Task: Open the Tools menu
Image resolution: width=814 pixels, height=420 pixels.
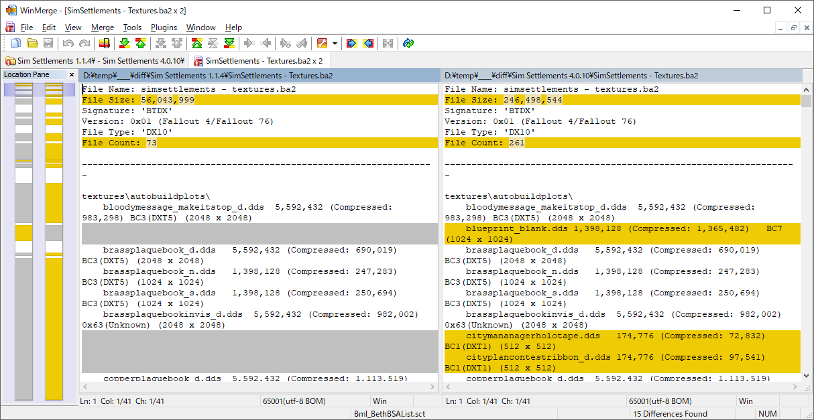Action: click(x=132, y=27)
